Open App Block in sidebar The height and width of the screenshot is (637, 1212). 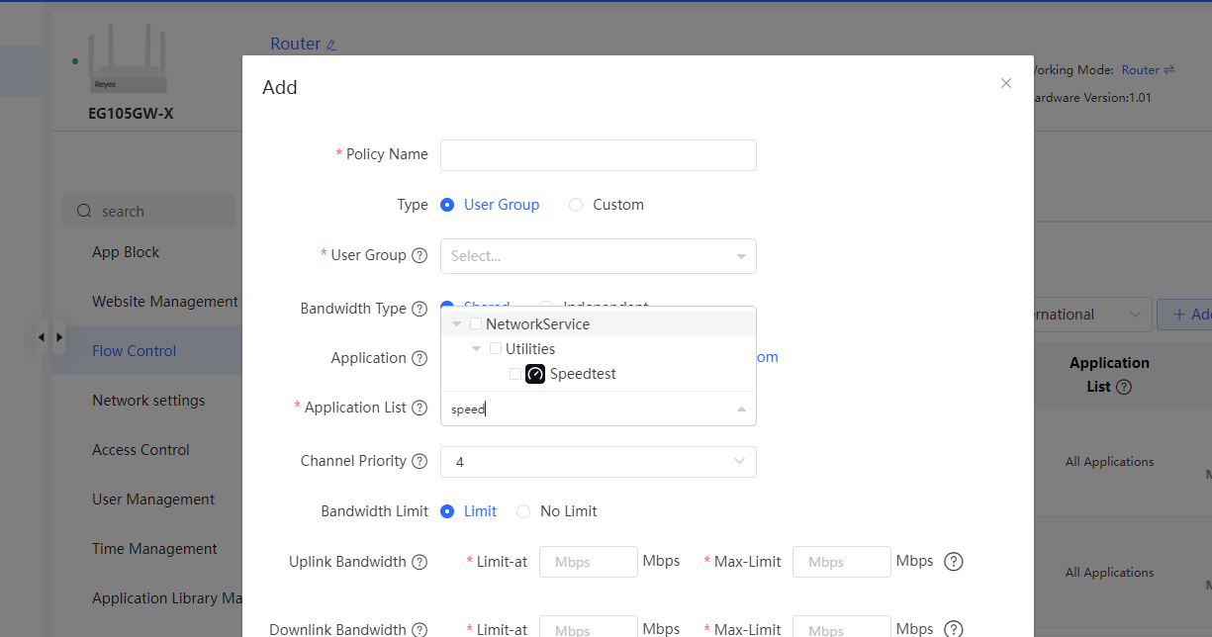pyautogui.click(x=126, y=252)
